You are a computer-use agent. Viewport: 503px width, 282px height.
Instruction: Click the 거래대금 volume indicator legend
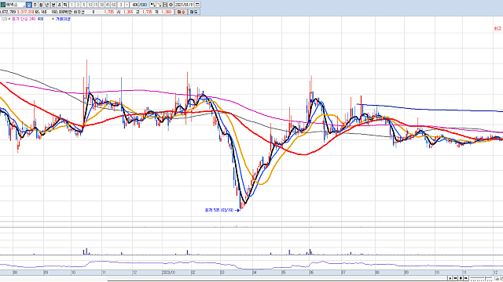pyautogui.click(x=63, y=19)
